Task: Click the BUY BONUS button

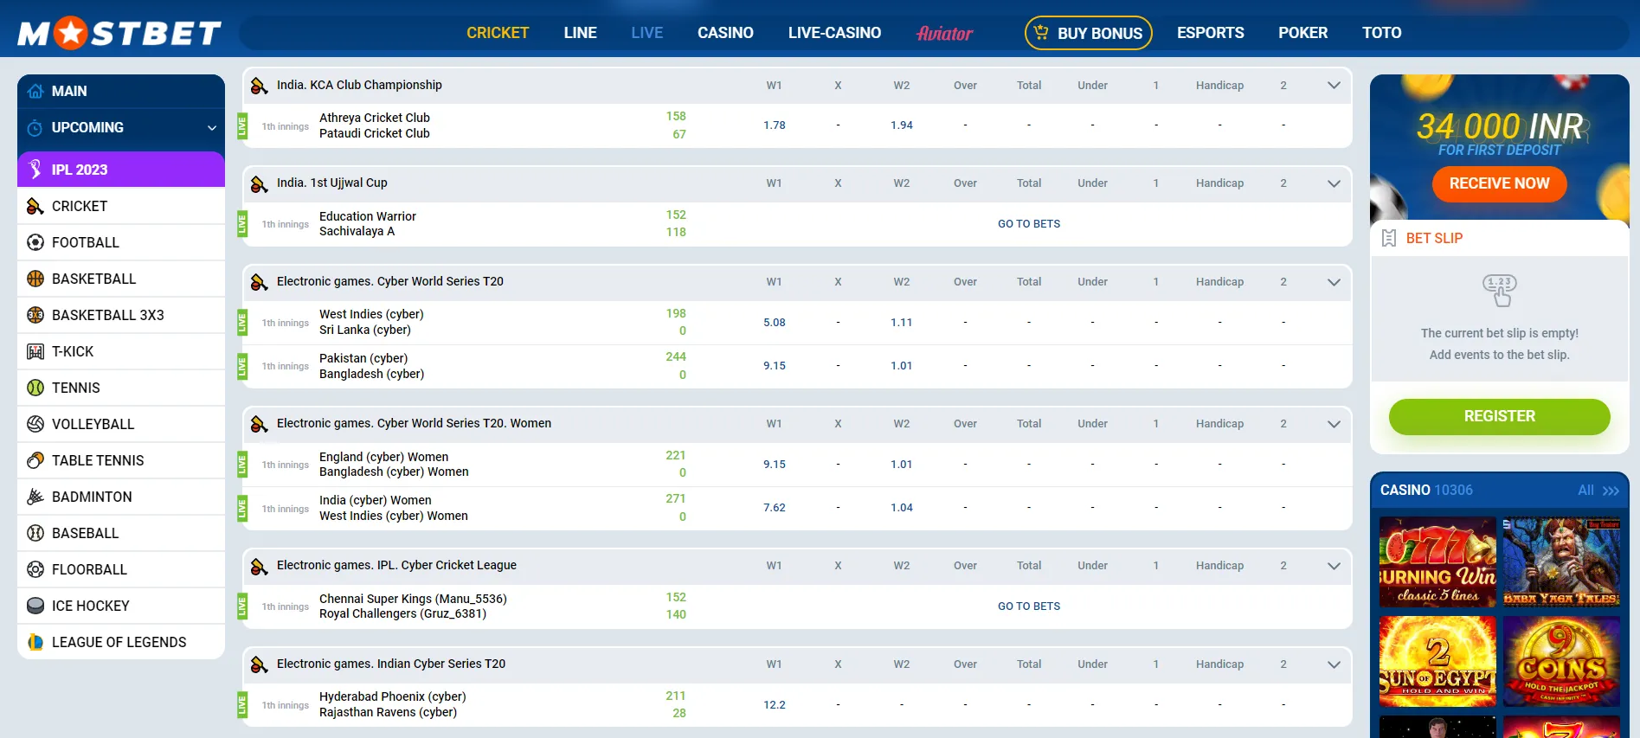Action: coord(1089,33)
